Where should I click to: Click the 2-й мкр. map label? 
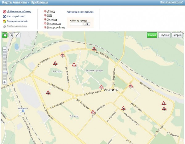click(x=74, y=116)
